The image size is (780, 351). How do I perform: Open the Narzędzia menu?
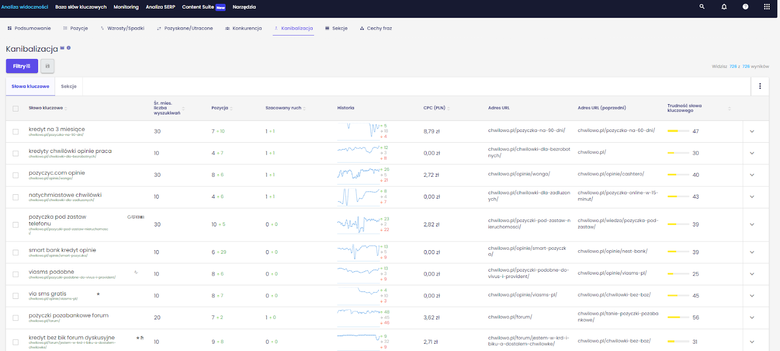coord(244,7)
